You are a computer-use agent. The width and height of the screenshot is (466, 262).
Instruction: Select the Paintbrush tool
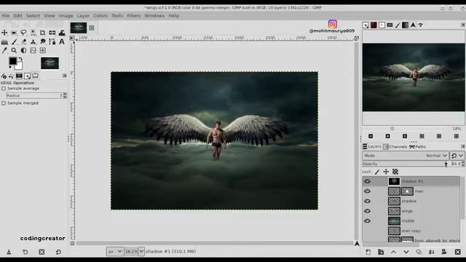(x=14, y=42)
